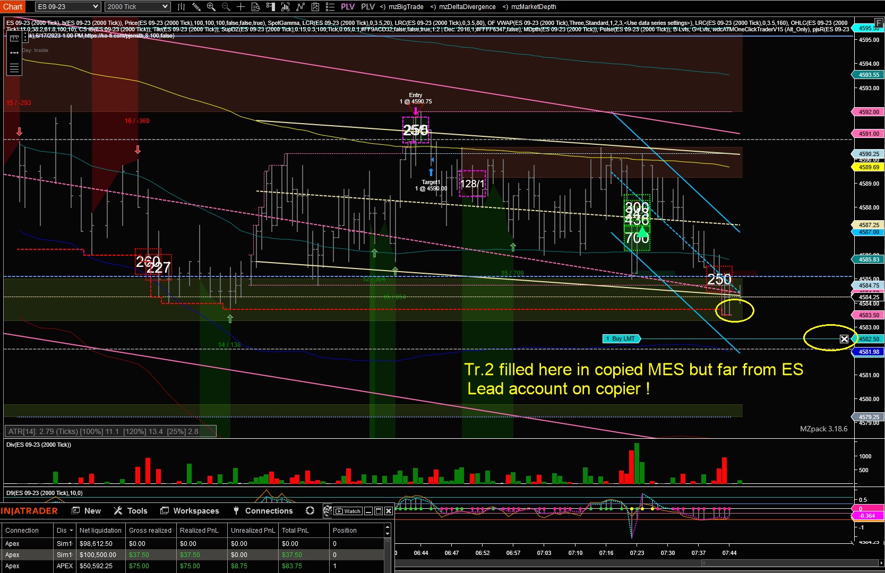Open the Data Box icon
The width and height of the screenshot is (885, 573).
[x=255, y=7]
